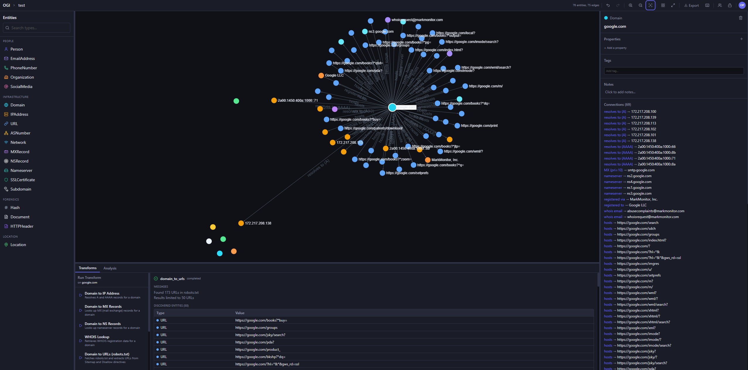The width and height of the screenshot is (748, 370).
Task: Click the Undo icon in the toolbar
Action: coord(608,5)
